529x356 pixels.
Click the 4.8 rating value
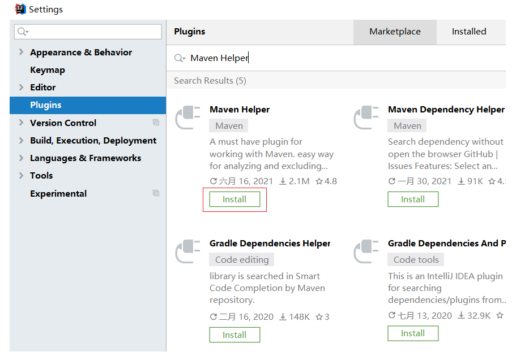pyautogui.click(x=331, y=181)
